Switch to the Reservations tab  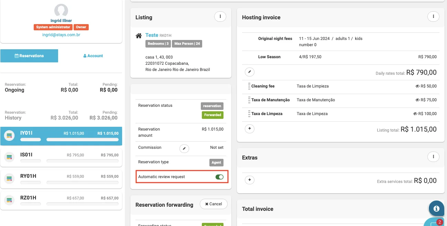click(x=29, y=56)
